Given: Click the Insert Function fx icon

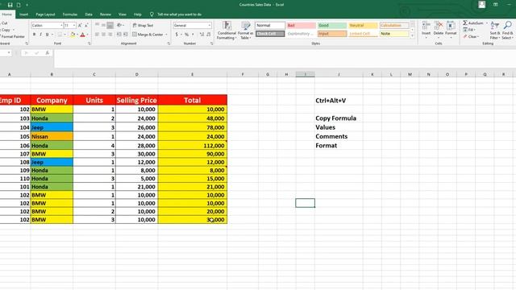Looking at the screenshot, I should (48, 53).
